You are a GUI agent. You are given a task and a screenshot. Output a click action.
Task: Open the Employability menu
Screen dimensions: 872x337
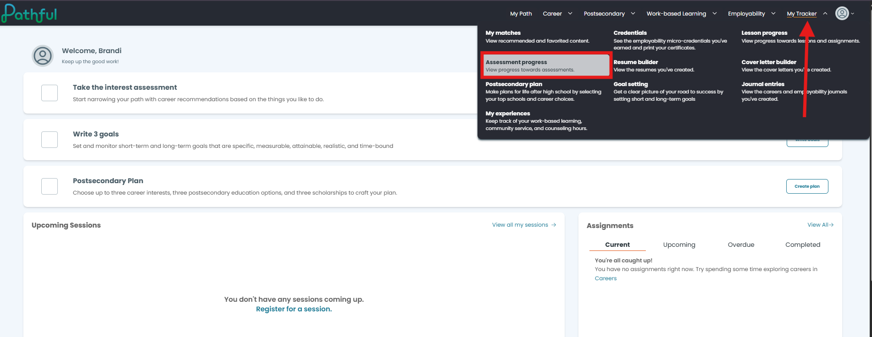tap(746, 14)
